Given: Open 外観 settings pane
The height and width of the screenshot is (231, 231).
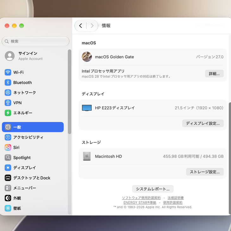Looking at the screenshot, I should pyautogui.click(x=33, y=198).
